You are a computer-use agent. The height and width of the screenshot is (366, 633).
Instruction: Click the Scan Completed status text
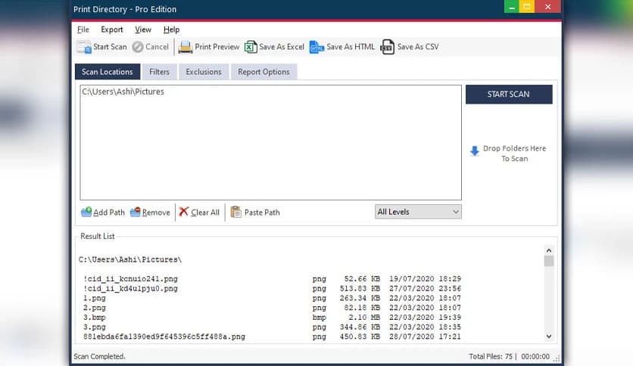pos(99,356)
